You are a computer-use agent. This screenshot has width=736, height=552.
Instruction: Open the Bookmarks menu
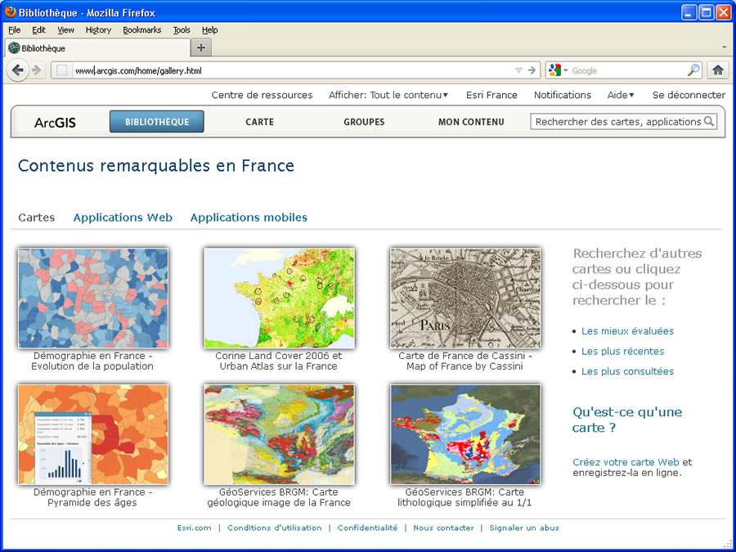coord(141,30)
